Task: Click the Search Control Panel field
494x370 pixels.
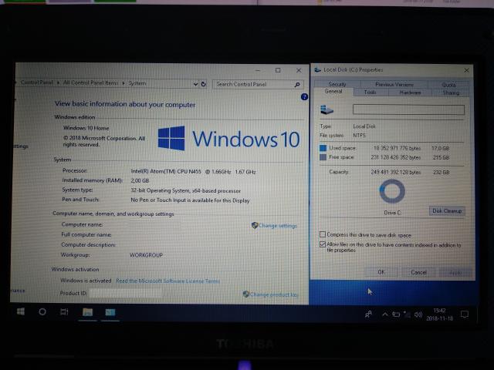Action: 254,84
